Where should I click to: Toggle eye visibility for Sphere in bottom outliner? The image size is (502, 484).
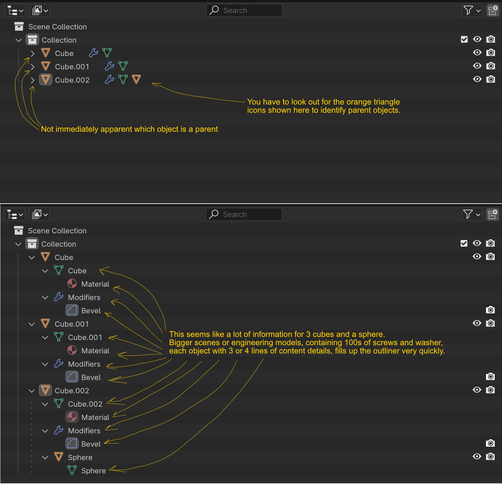[477, 456]
